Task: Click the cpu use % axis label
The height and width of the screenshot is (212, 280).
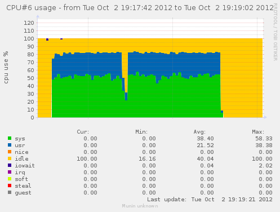Action: coord(6,68)
